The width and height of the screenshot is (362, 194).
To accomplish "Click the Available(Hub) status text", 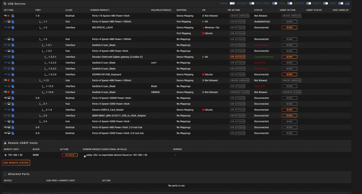I will [262, 22].
